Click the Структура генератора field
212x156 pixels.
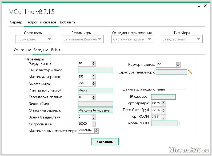coord(171,72)
